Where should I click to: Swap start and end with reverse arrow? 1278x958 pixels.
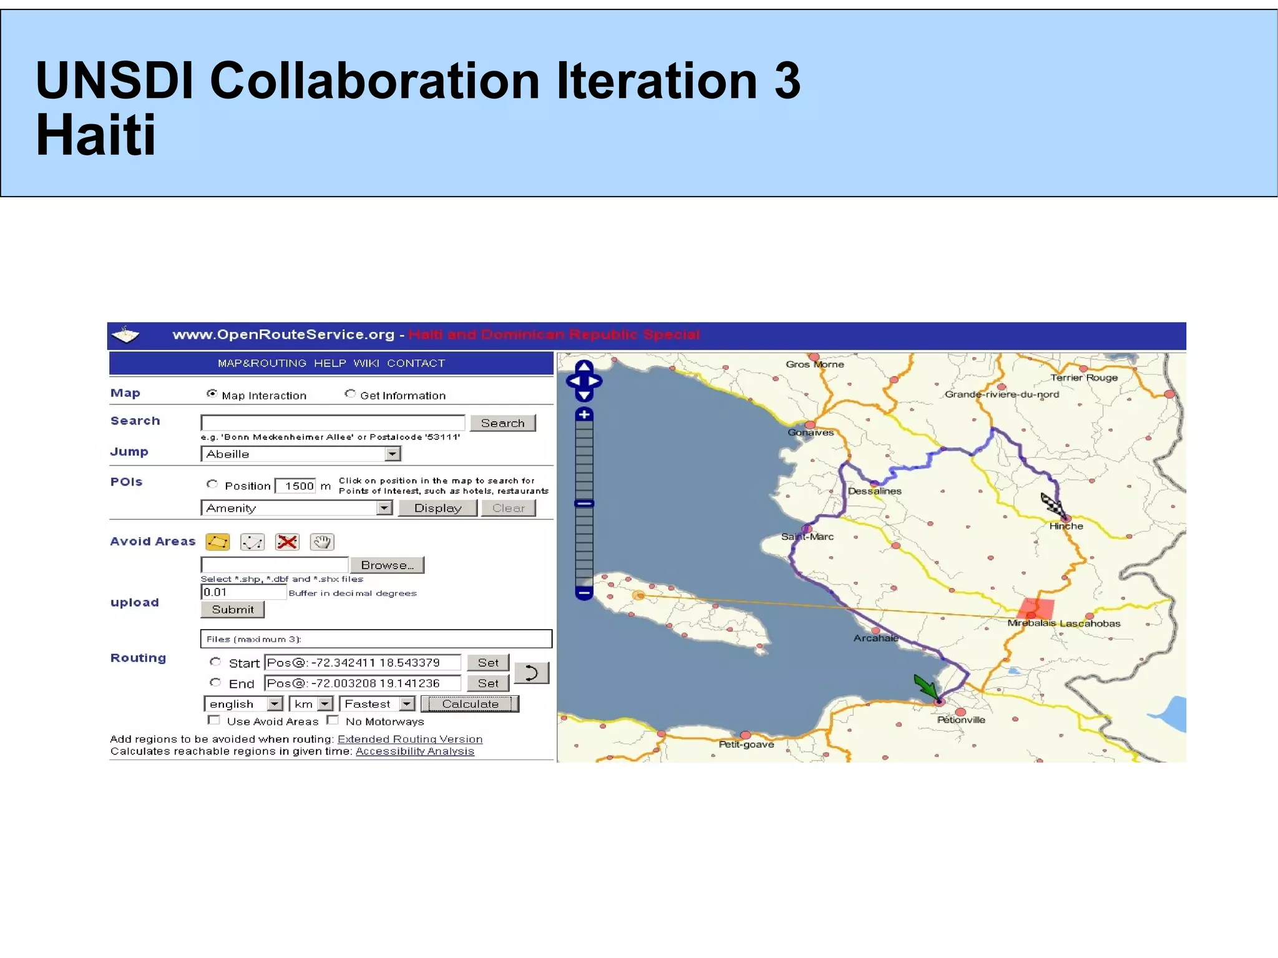coord(532,673)
